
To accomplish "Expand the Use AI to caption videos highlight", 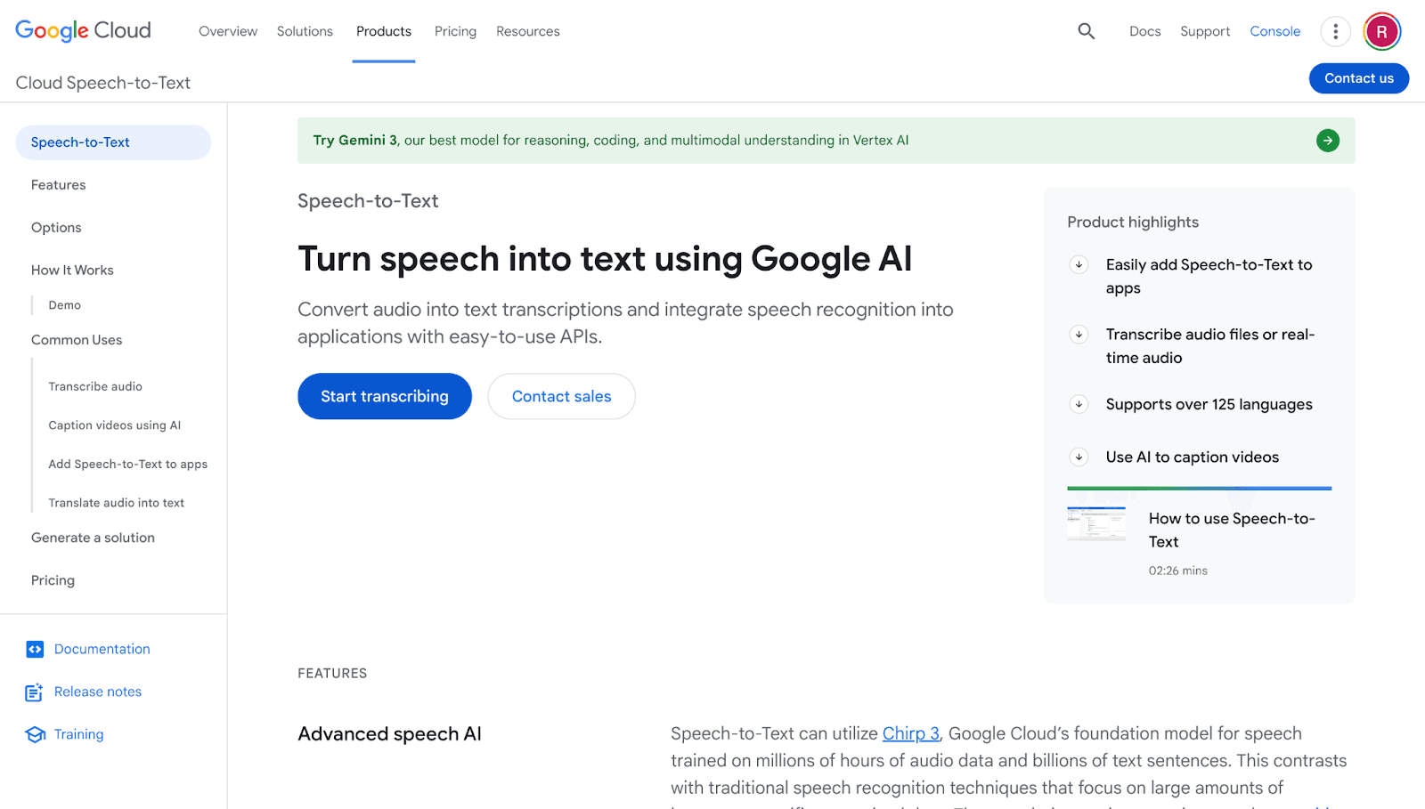I will tap(1079, 457).
